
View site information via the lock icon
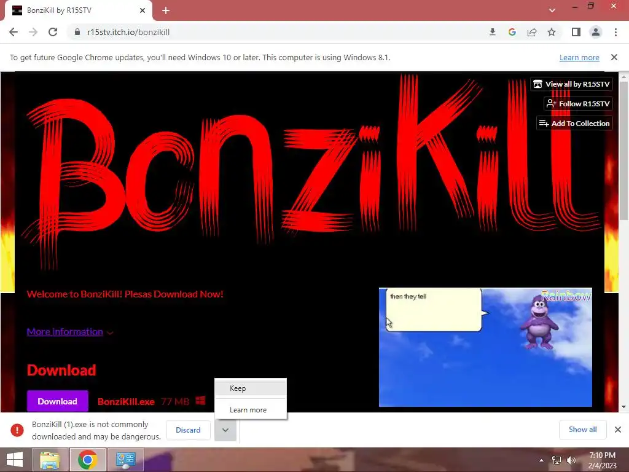pos(77,32)
